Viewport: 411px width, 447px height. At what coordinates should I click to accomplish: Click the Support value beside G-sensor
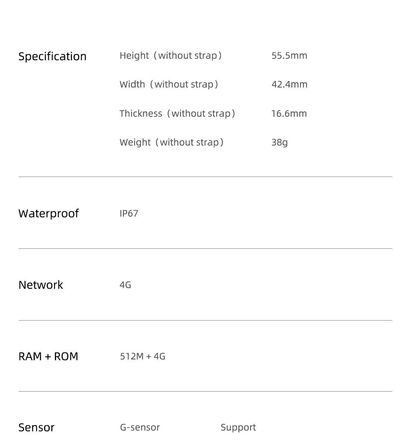pyautogui.click(x=238, y=428)
